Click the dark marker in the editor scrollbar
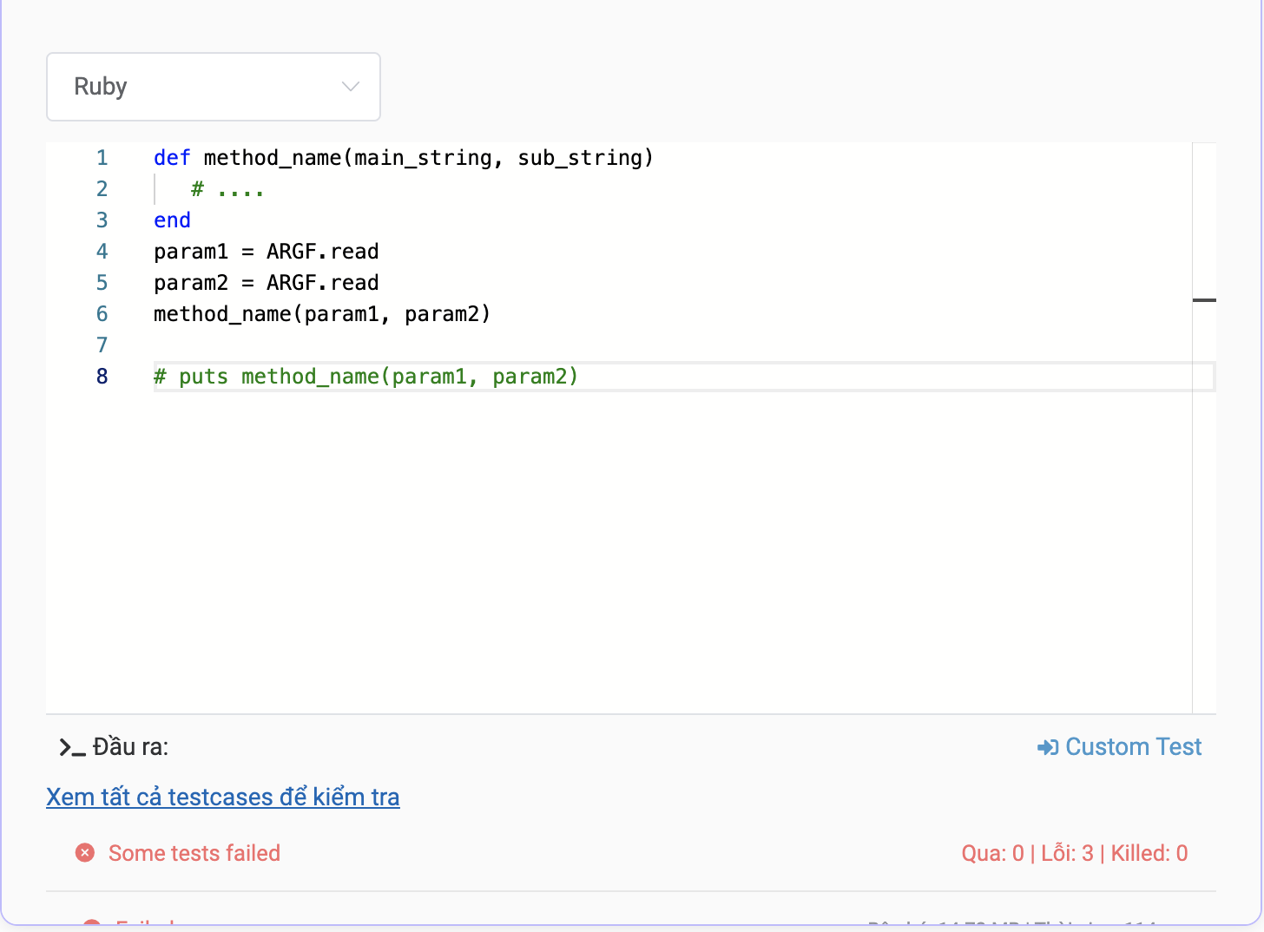The width and height of the screenshot is (1264, 932). (1204, 300)
